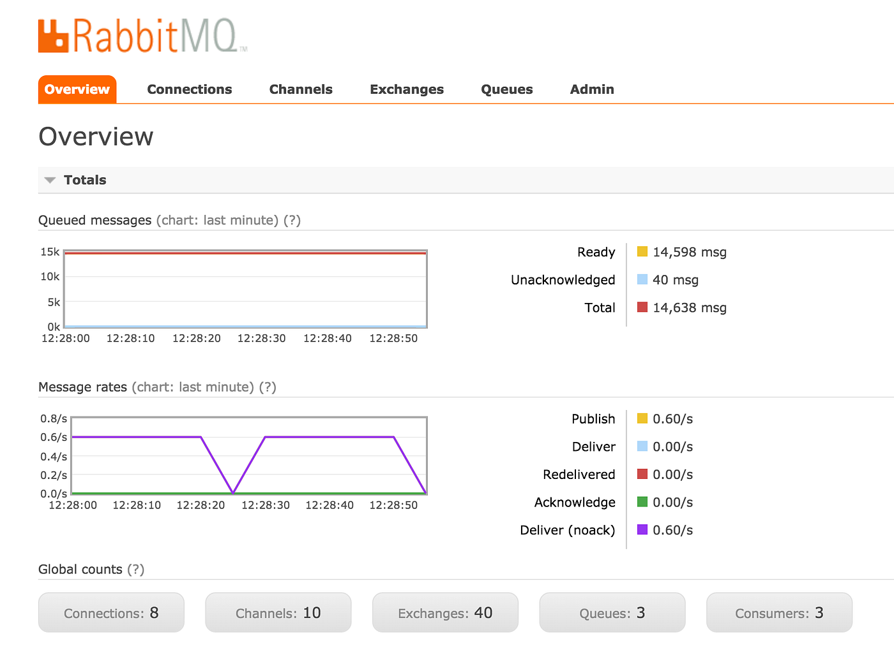
Task: Click the green Acknowledge legend square
Action: click(x=641, y=502)
